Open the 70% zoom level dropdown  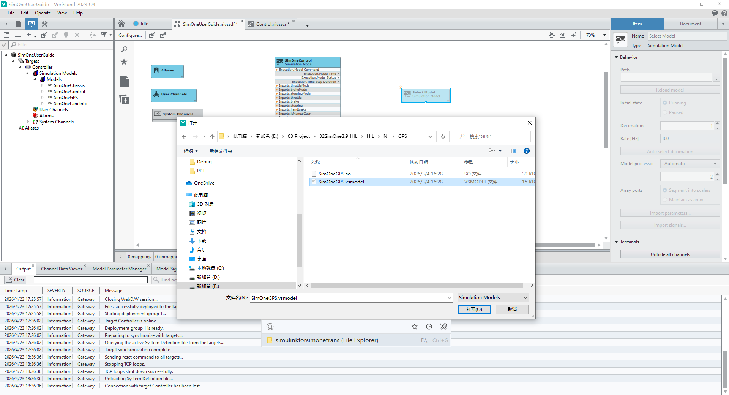pos(604,35)
